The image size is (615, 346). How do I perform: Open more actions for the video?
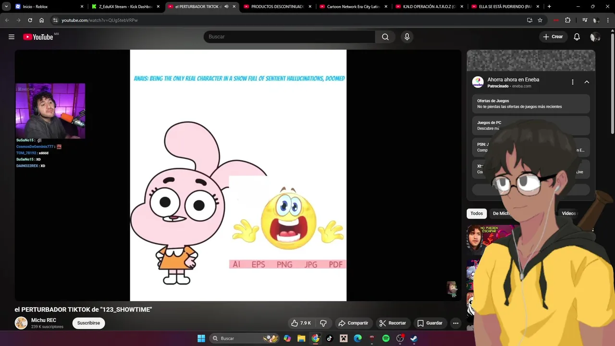[455, 323]
